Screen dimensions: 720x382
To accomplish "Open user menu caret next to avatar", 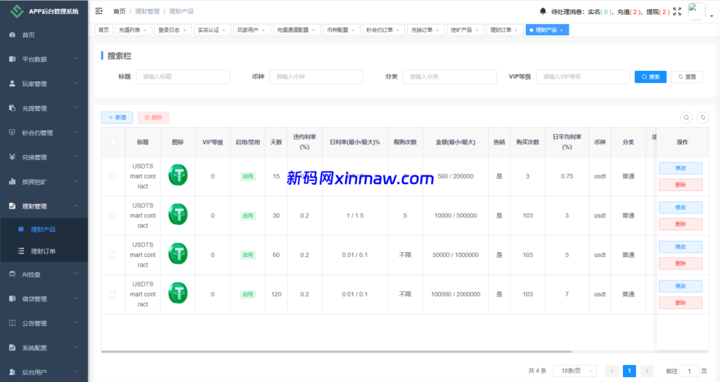I will pos(712,15).
